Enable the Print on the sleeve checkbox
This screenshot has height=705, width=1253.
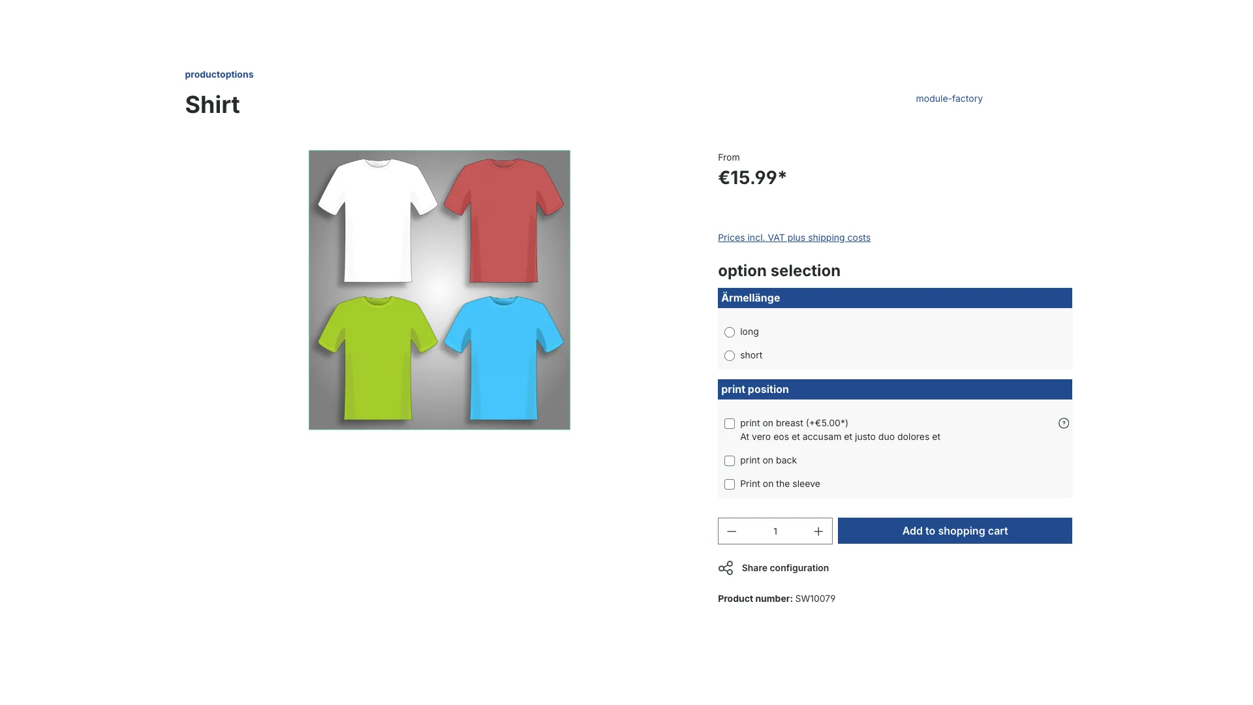729,484
